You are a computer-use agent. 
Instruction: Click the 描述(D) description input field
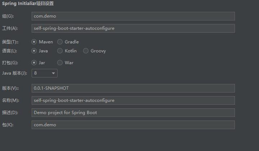click(x=133, y=113)
